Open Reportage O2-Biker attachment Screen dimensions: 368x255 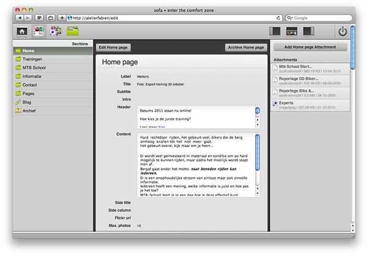coord(310,81)
